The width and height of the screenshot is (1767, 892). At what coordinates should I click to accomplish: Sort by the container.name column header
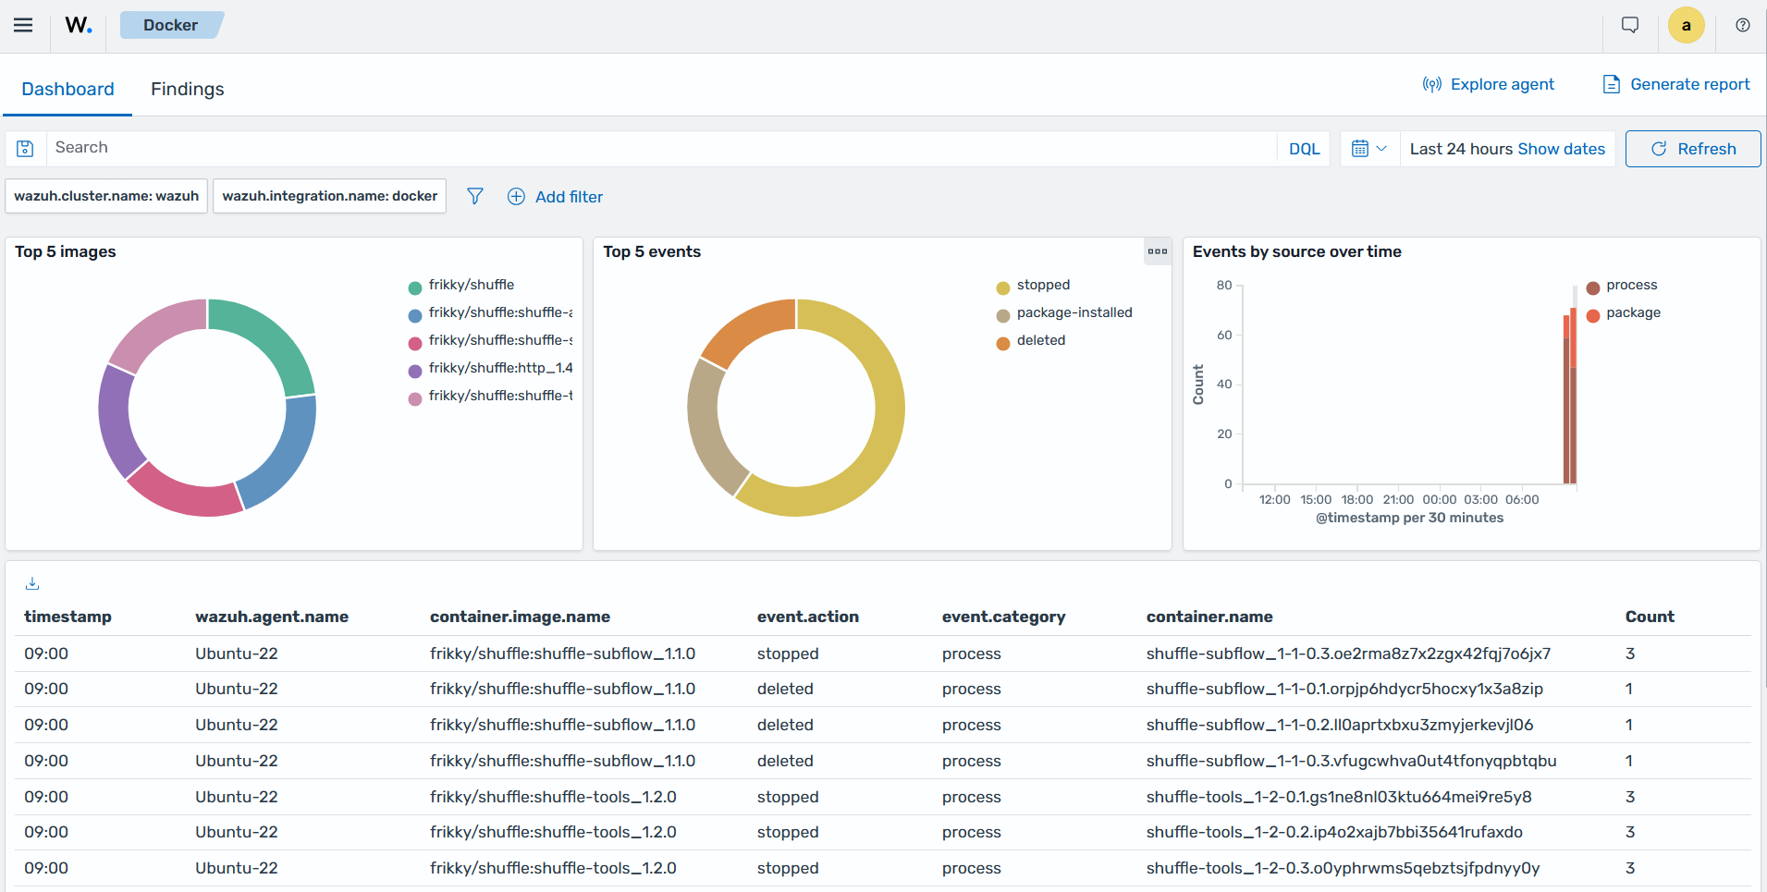click(1209, 617)
